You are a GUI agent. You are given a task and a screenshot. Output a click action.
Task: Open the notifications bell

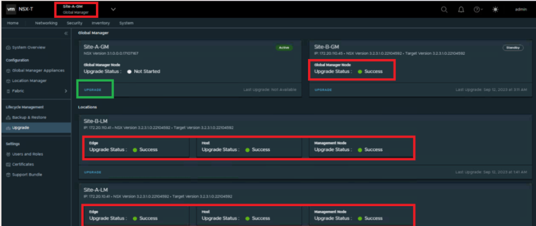click(x=461, y=9)
